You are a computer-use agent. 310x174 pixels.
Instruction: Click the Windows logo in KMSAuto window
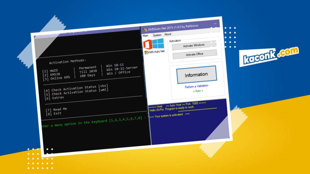point(158,43)
